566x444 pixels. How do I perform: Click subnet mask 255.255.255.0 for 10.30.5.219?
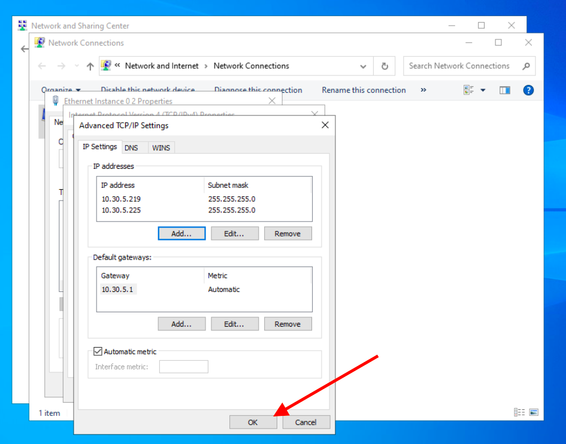pos(232,199)
